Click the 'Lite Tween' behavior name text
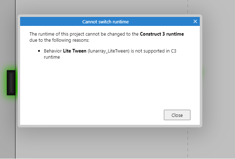This screenshot has height=159, width=235. point(75,51)
